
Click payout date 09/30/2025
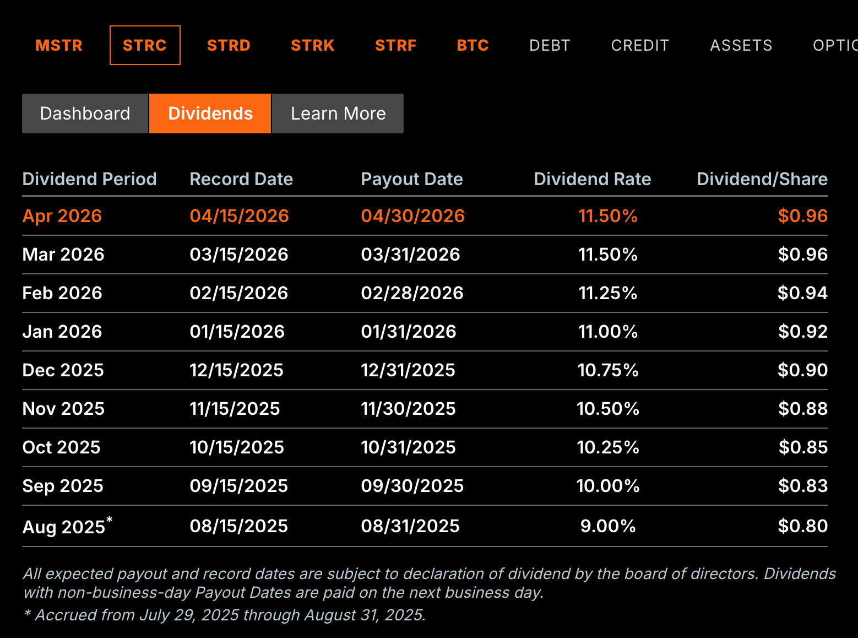tap(412, 486)
